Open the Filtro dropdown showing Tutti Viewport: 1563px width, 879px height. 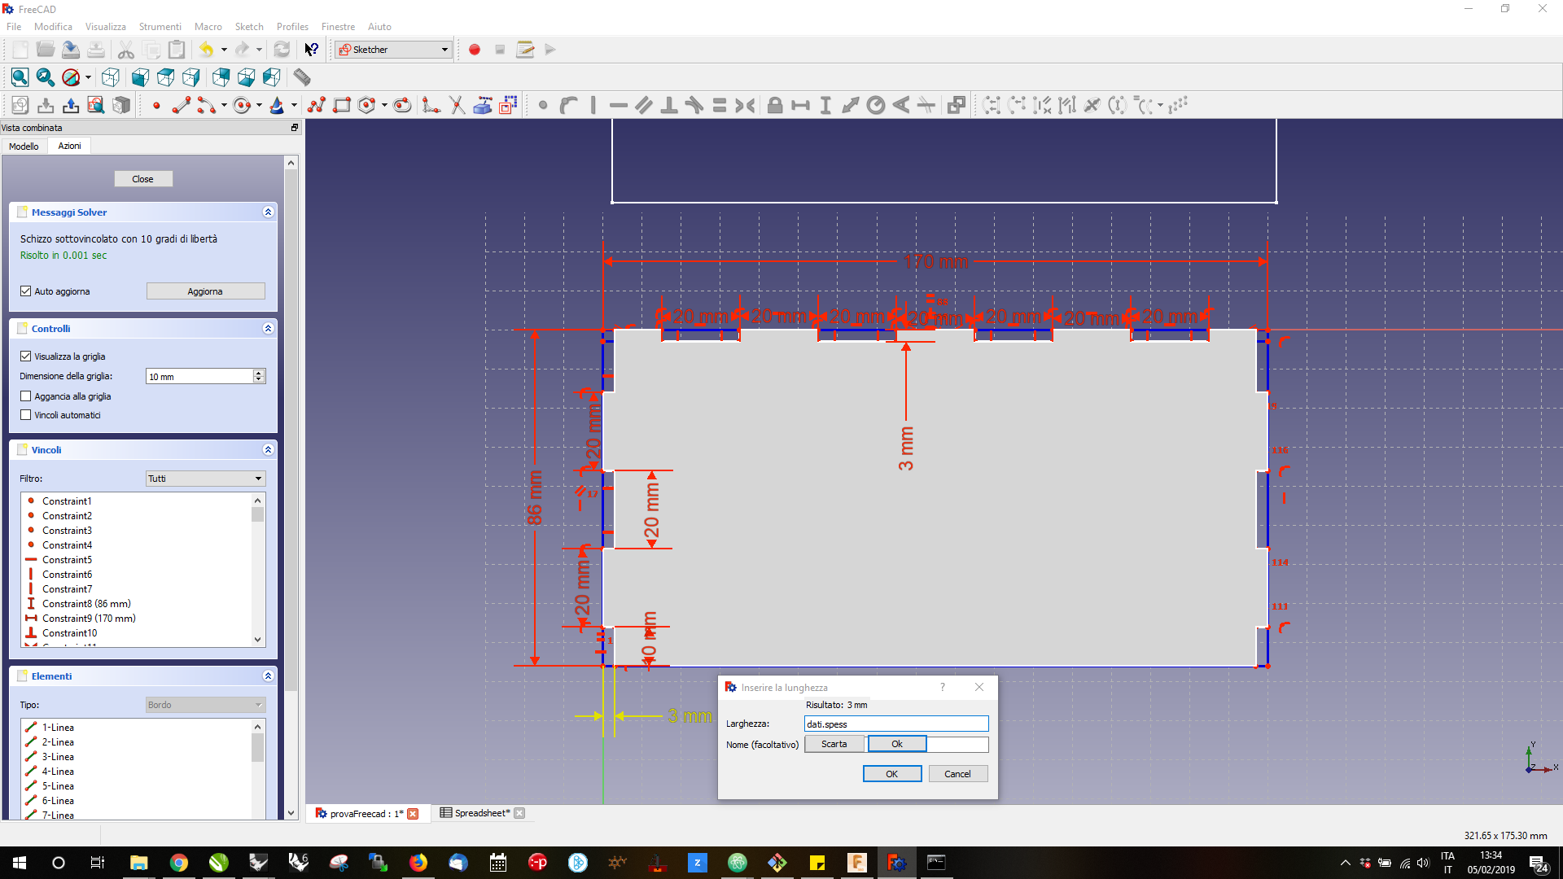[204, 479]
